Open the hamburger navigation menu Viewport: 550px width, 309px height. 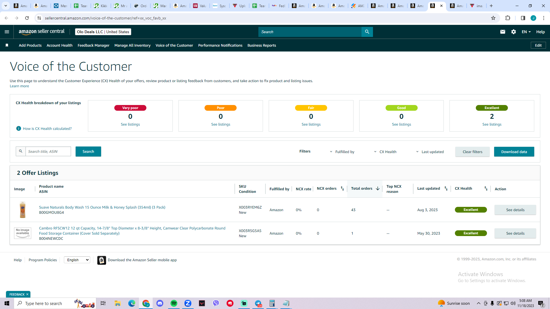(7, 32)
